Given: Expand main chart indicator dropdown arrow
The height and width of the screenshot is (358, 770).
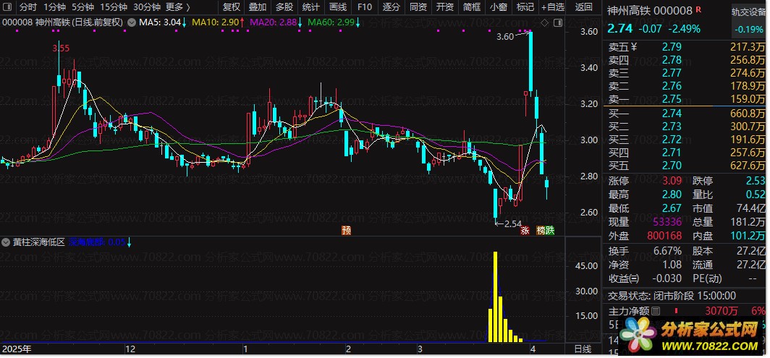Looking at the screenshot, I should (132, 22).
